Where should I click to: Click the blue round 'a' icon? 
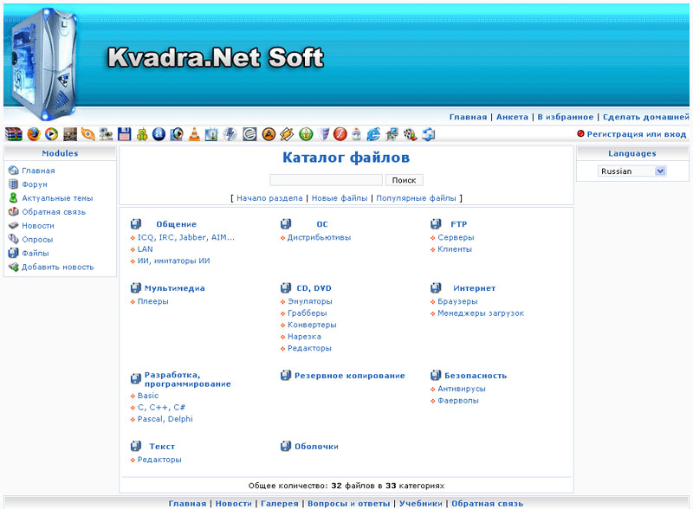pos(159,134)
